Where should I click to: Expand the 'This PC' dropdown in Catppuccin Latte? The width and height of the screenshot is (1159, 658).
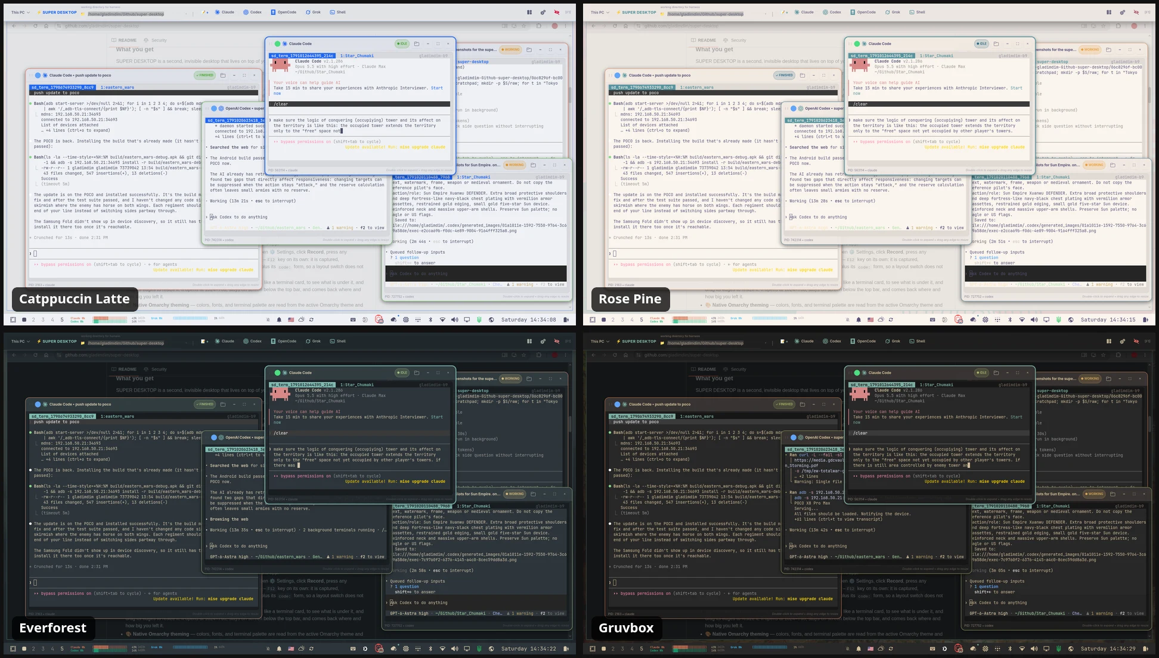(x=20, y=12)
